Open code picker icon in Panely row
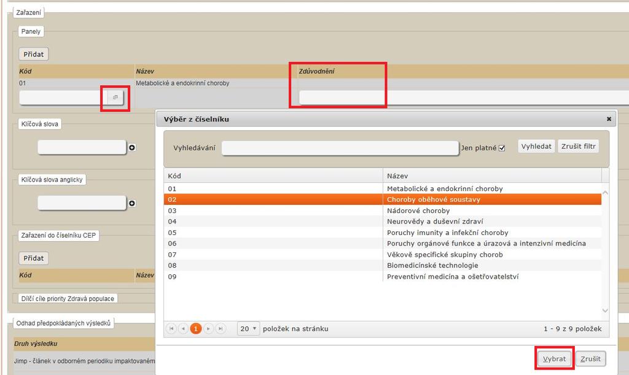 [115, 98]
